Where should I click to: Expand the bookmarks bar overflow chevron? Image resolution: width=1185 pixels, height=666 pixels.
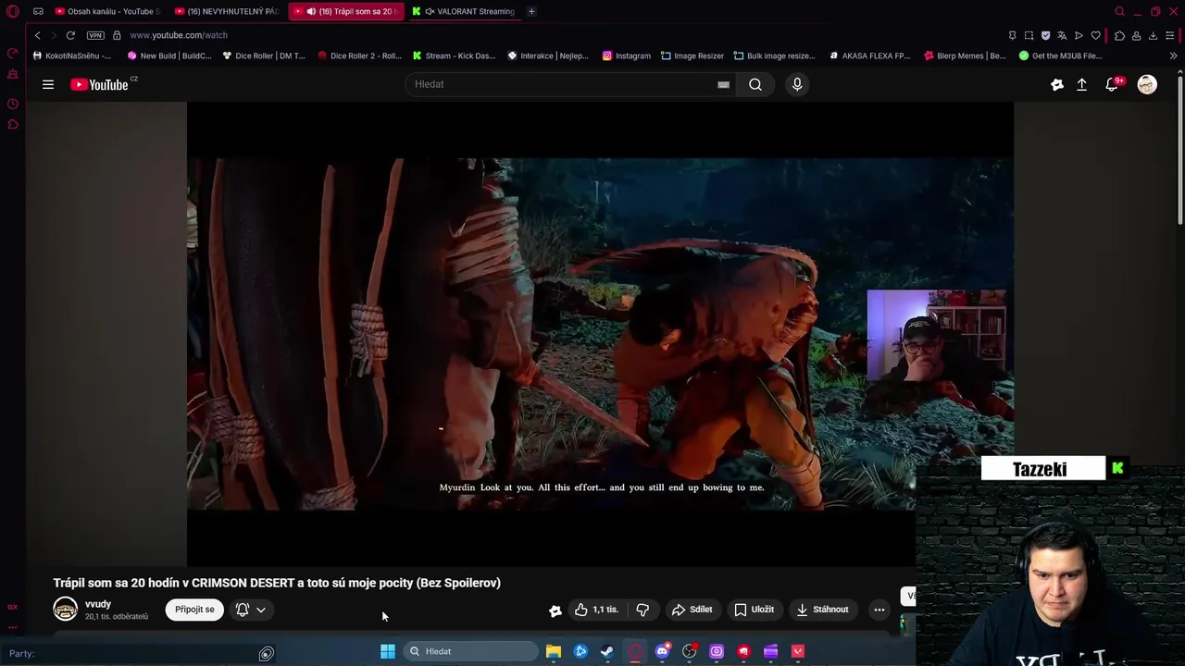pyautogui.click(x=1174, y=55)
